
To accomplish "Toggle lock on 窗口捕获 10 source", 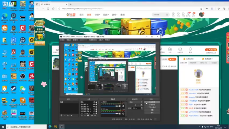I will pos(96,107).
